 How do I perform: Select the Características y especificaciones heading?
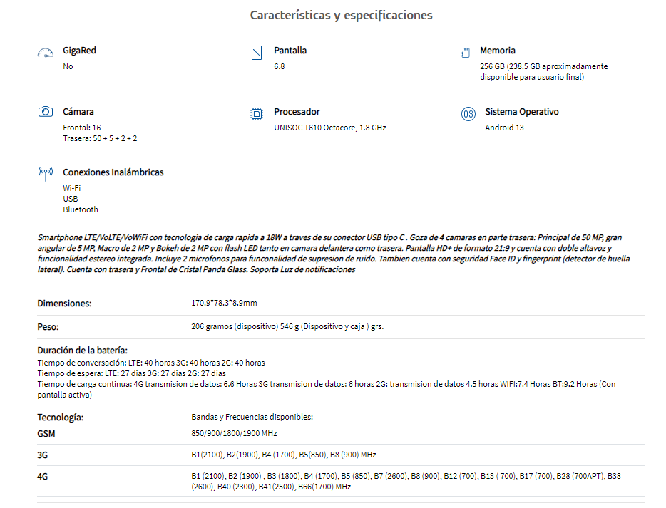pyautogui.click(x=341, y=15)
